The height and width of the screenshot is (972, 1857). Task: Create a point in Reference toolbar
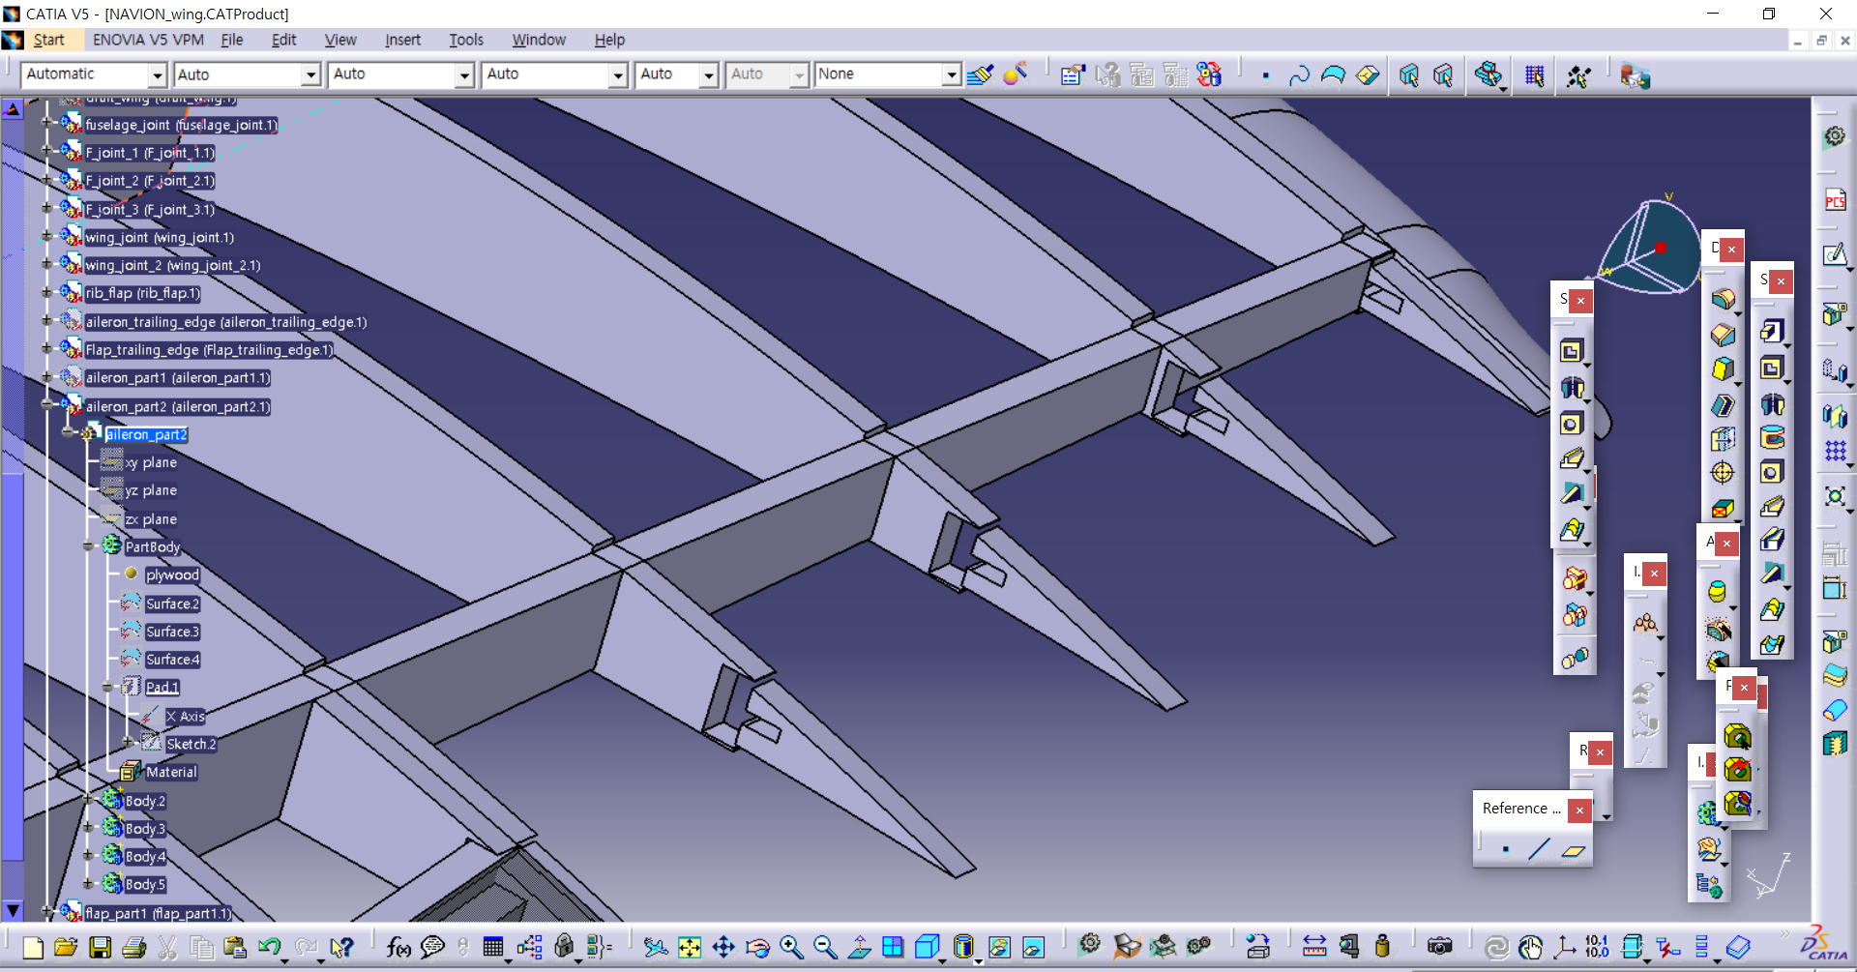(x=1505, y=850)
